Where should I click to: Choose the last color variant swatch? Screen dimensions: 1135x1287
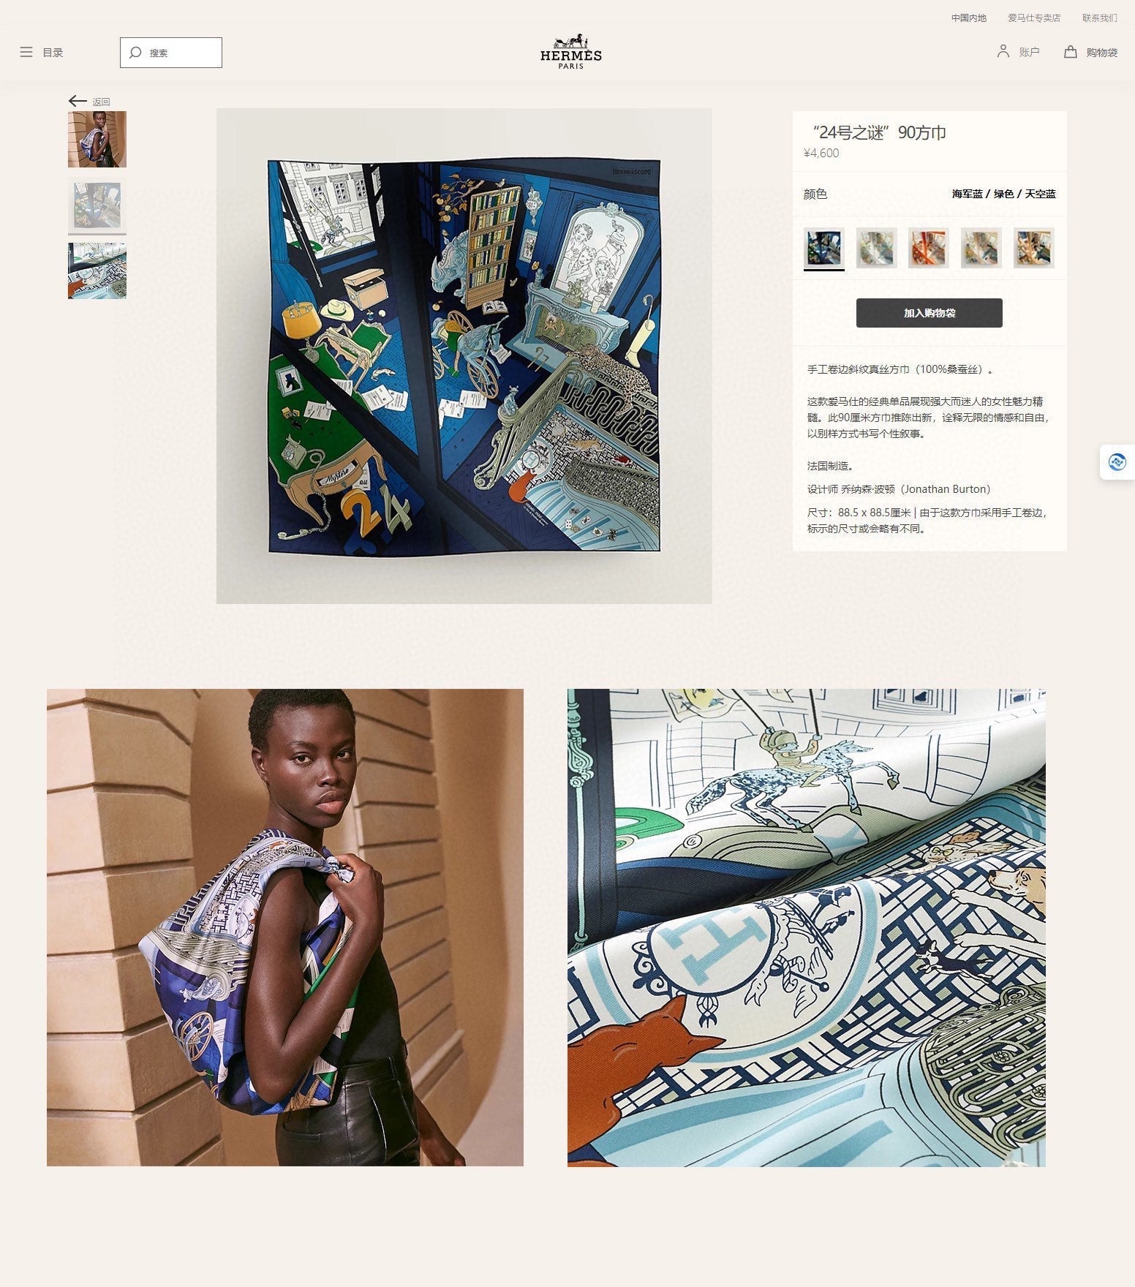1034,248
